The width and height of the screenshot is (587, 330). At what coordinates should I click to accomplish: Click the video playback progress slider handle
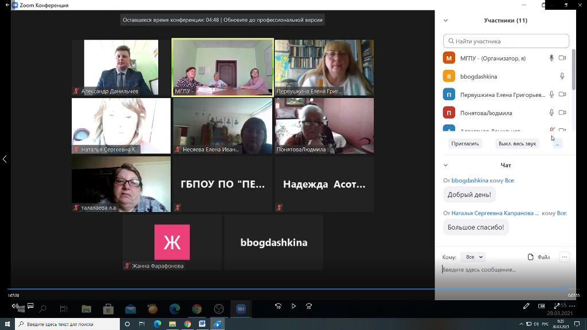pos(565,289)
